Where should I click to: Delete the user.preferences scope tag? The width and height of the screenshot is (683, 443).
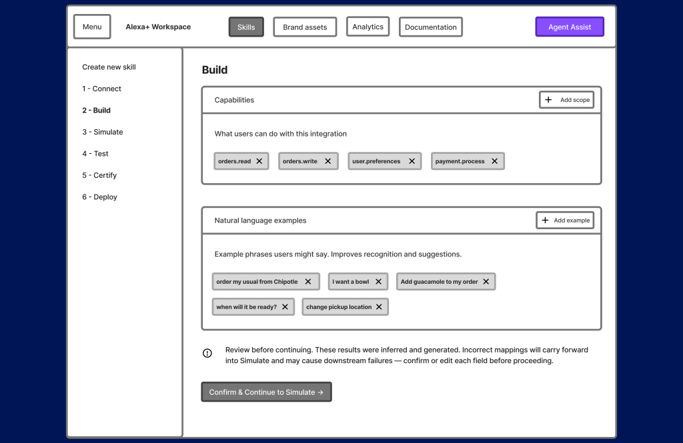[x=412, y=161]
